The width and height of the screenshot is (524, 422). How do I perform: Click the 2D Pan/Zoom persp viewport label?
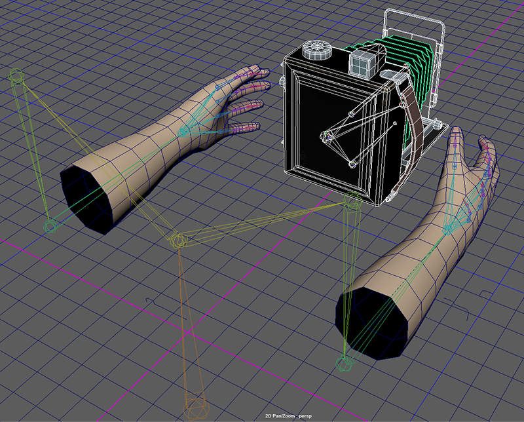point(288,416)
